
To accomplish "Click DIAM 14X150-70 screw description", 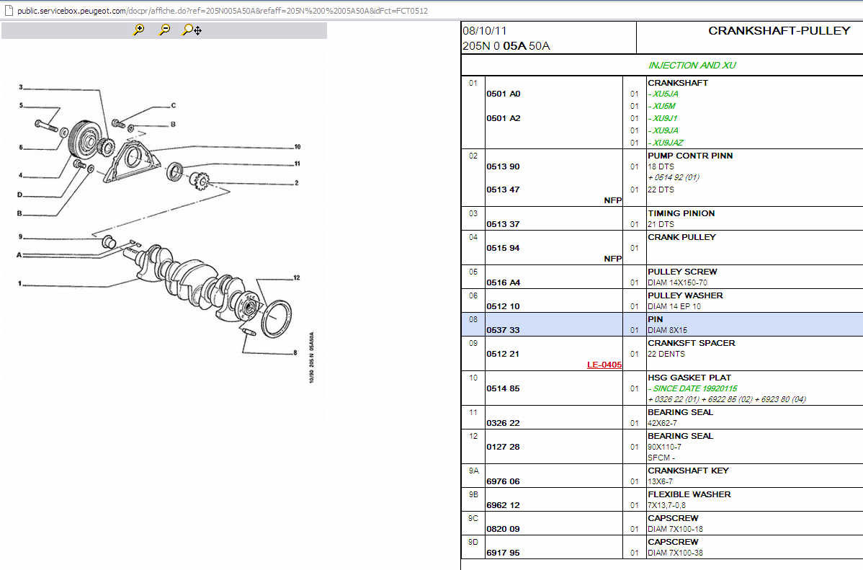I will pos(678,282).
